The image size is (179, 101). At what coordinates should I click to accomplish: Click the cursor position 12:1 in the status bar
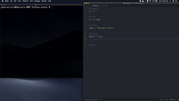101,100
